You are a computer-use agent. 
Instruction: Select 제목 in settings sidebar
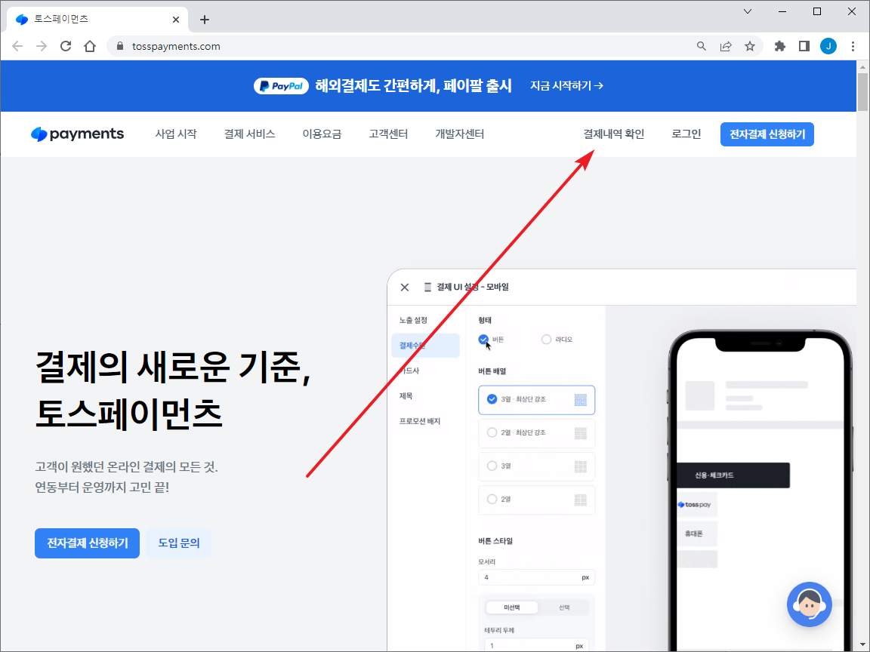click(x=406, y=396)
